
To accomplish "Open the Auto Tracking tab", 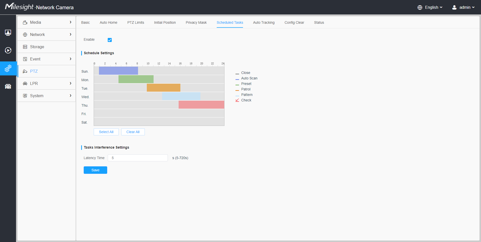I will tap(264, 22).
